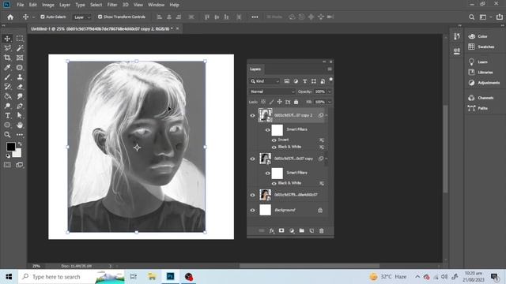Collapse smart filters on 'copy 2' layer
506x284 pixels.
(x=327, y=115)
